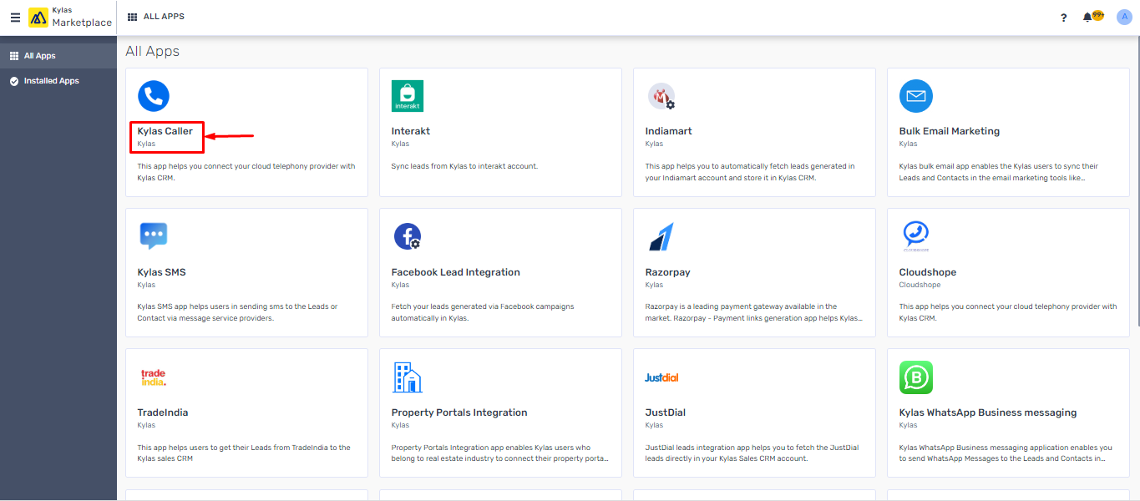
Task: Open the Property Portals Integration title
Action: (x=459, y=412)
